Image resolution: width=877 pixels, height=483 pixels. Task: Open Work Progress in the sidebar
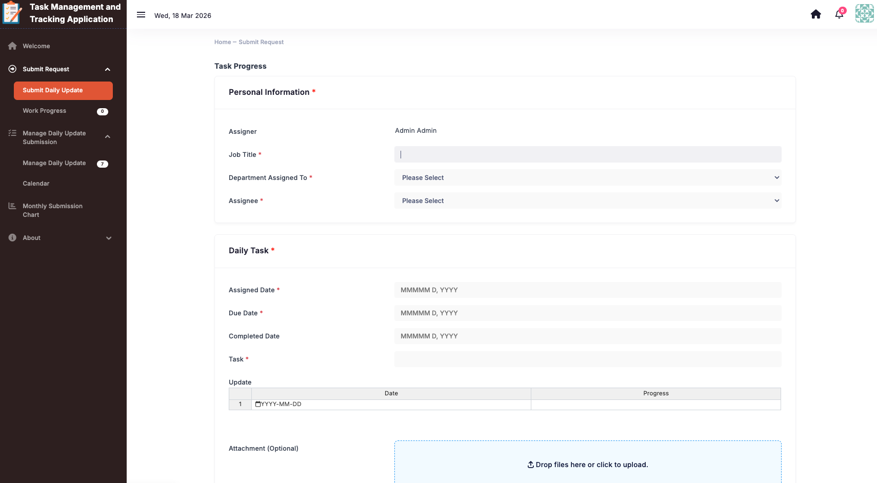click(45, 111)
